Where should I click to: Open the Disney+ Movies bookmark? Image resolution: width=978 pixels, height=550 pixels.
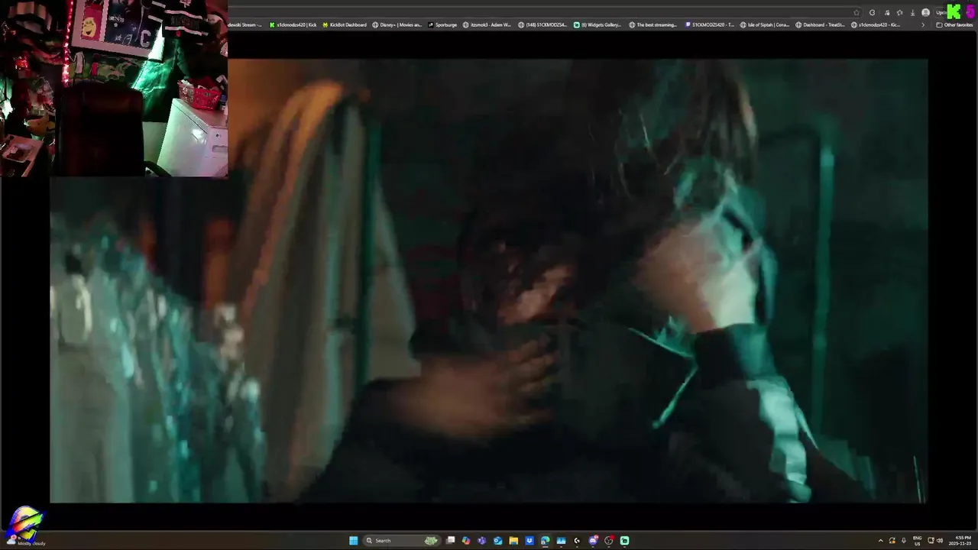(397, 24)
